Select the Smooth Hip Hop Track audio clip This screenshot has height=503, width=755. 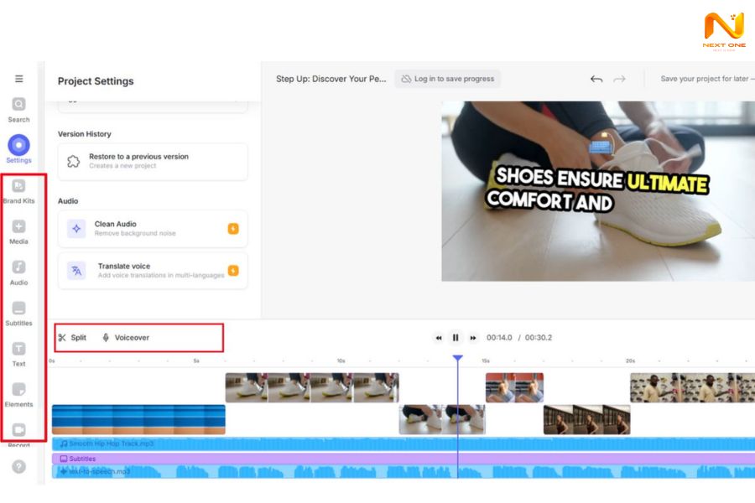point(252,443)
